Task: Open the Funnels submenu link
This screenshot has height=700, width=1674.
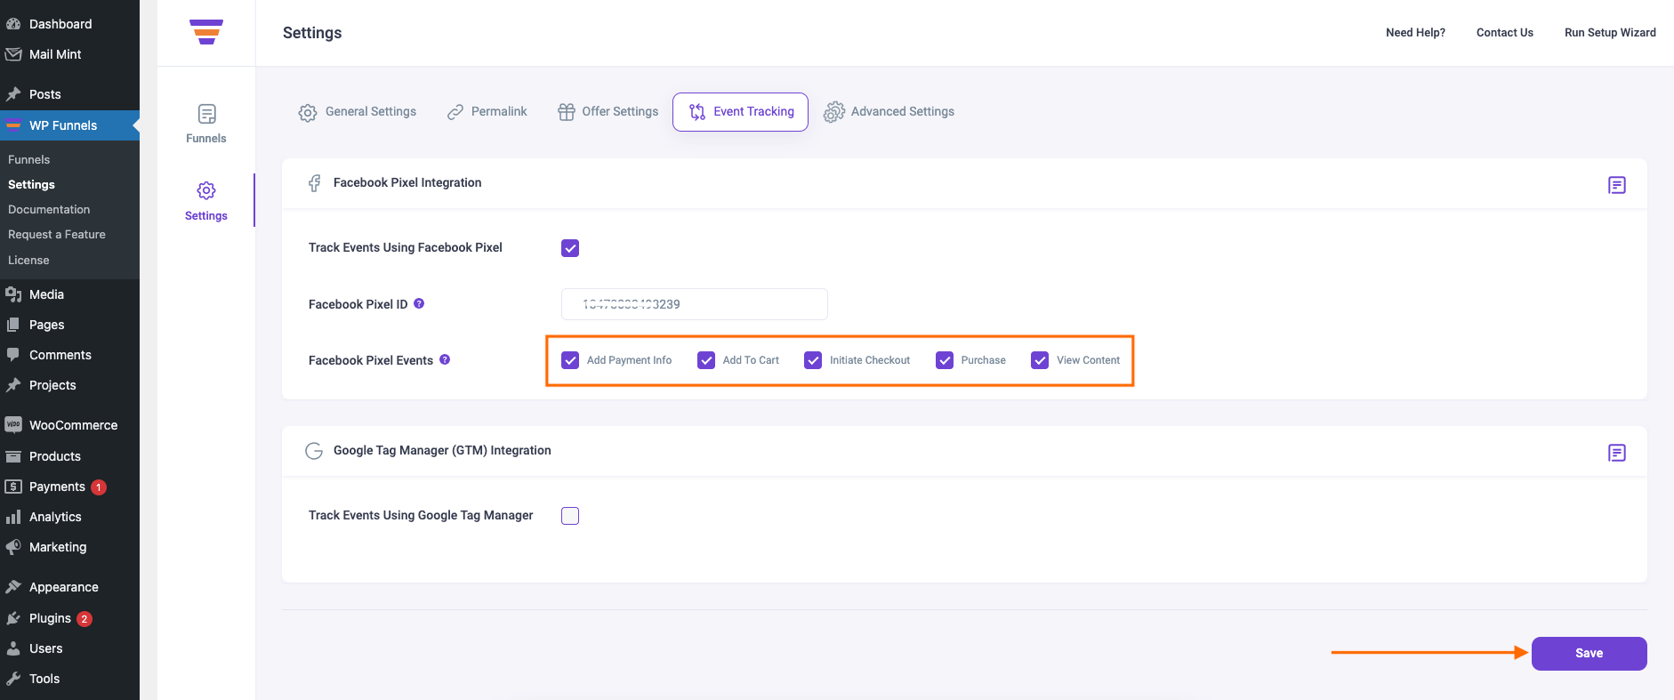Action: tap(29, 160)
